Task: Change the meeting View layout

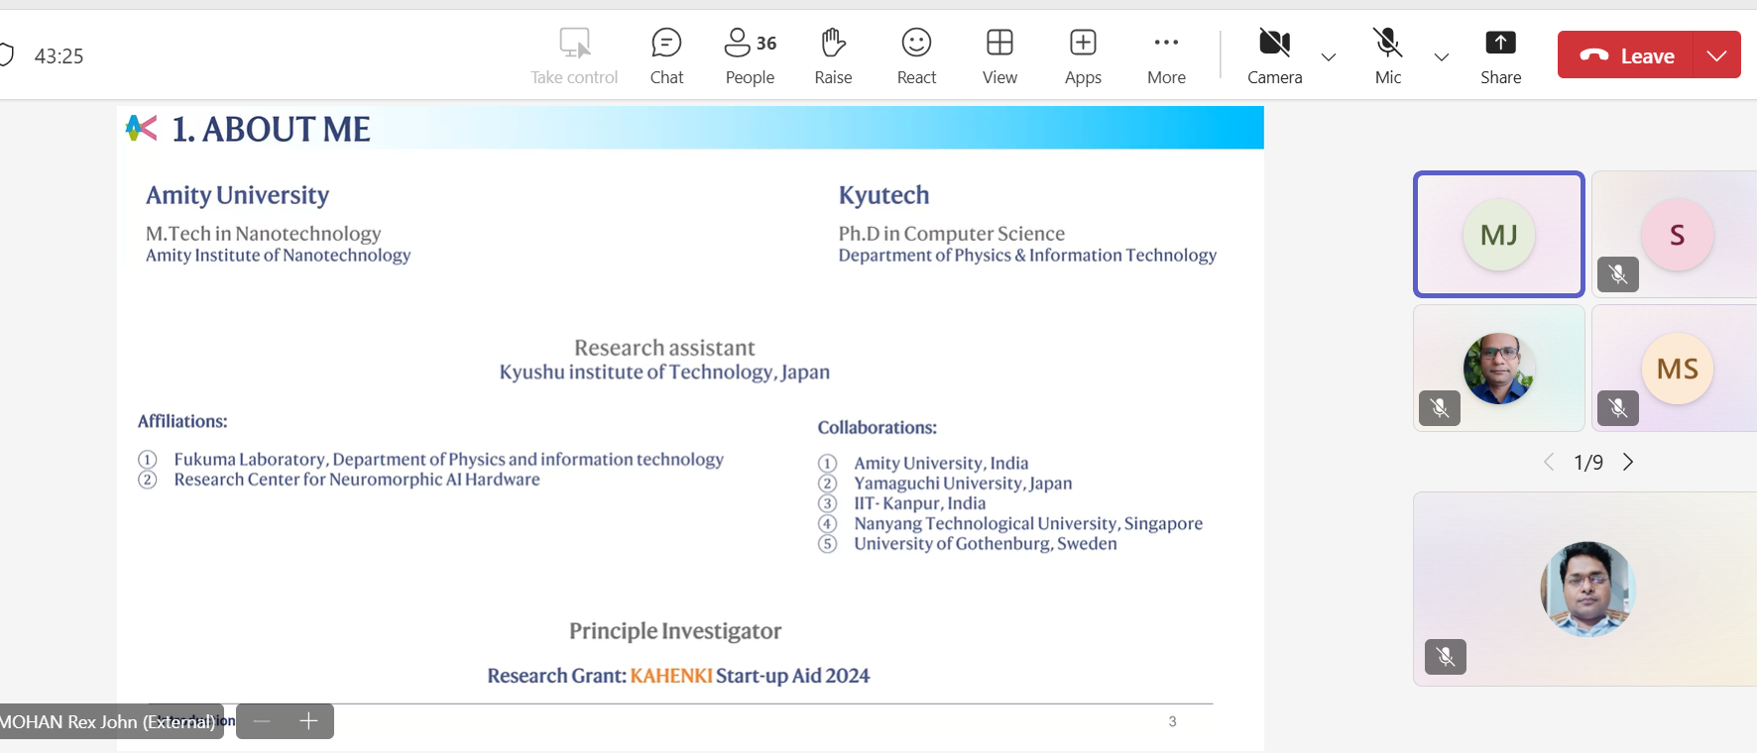Action: coord(999,55)
